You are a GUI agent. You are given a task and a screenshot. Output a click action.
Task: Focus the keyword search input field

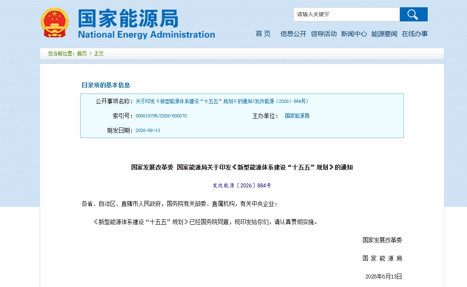(346, 14)
